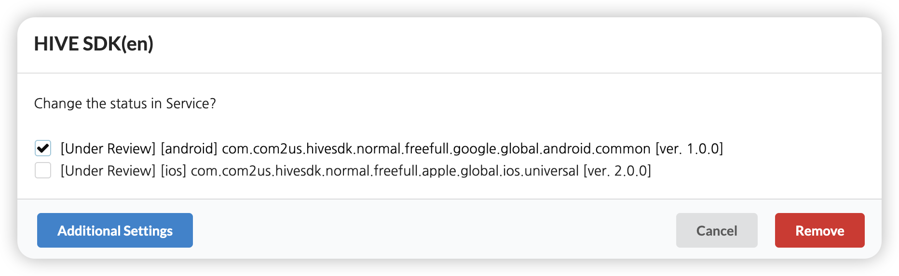The image size is (899, 276).
Task: Click the HIVE SDK(en) dialog title
Action: click(x=94, y=44)
